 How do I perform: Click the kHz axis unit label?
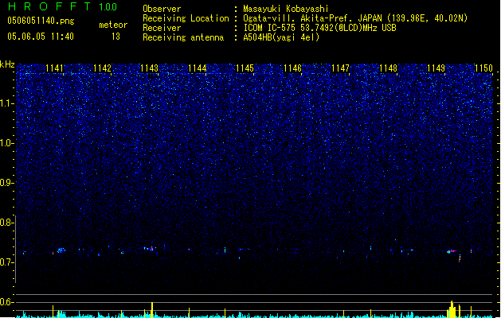click(7, 64)
